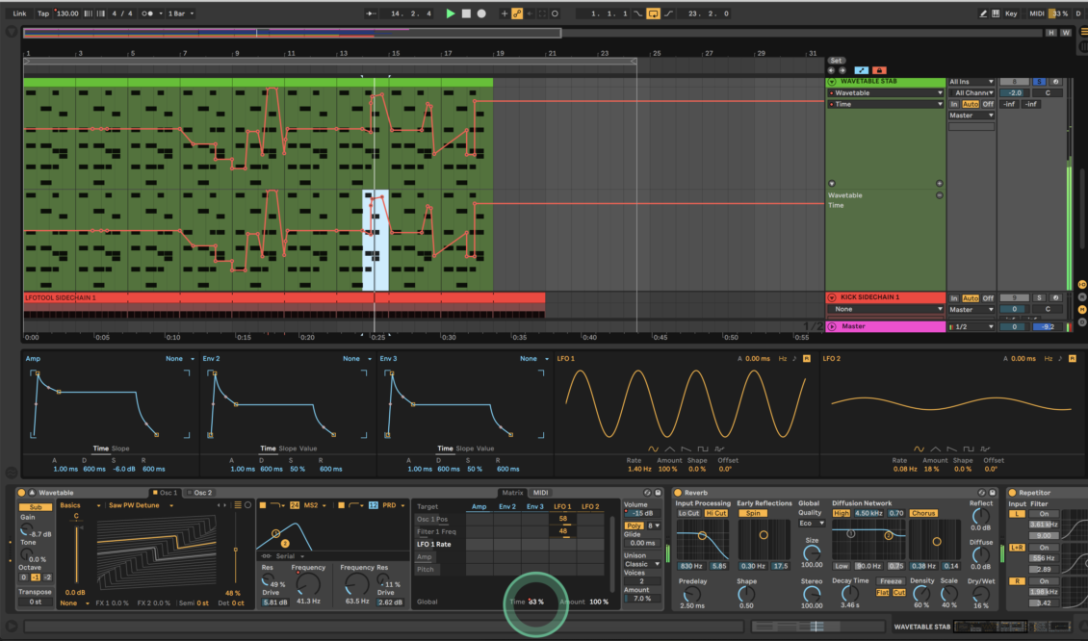The image size is (1088, 641).
Task: Toggle the Wavetable Sub oscillator
Action: [36, 507]
